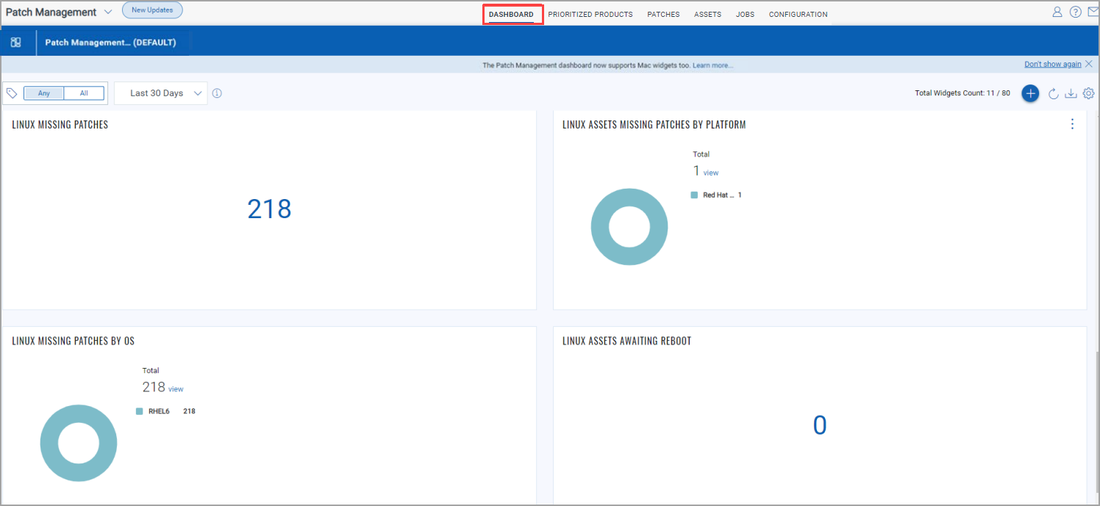
Task: Add a new widget with plus button
Action: [1030, 93]
